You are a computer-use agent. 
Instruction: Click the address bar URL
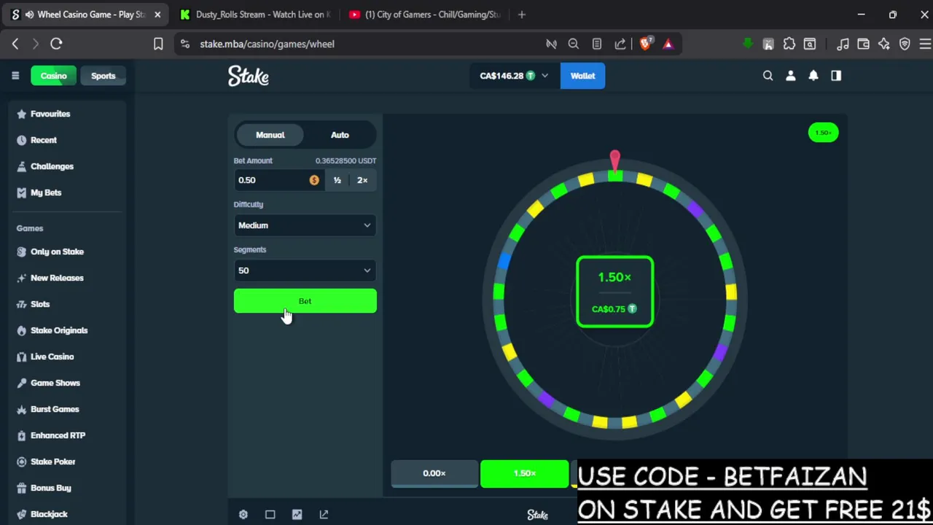267,44
